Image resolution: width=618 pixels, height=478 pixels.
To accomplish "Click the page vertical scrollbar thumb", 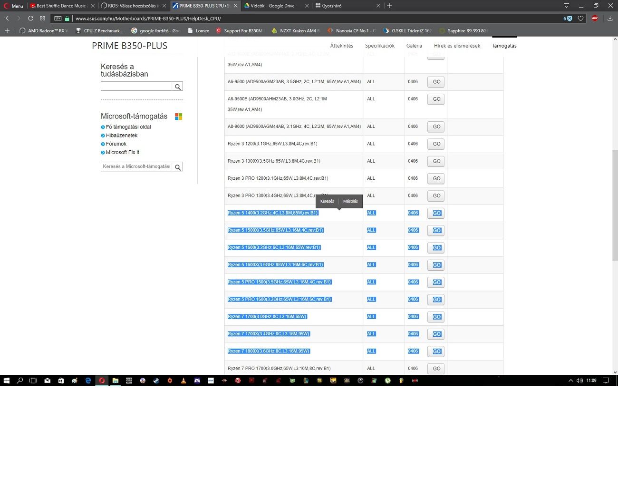I will (615, 205).
